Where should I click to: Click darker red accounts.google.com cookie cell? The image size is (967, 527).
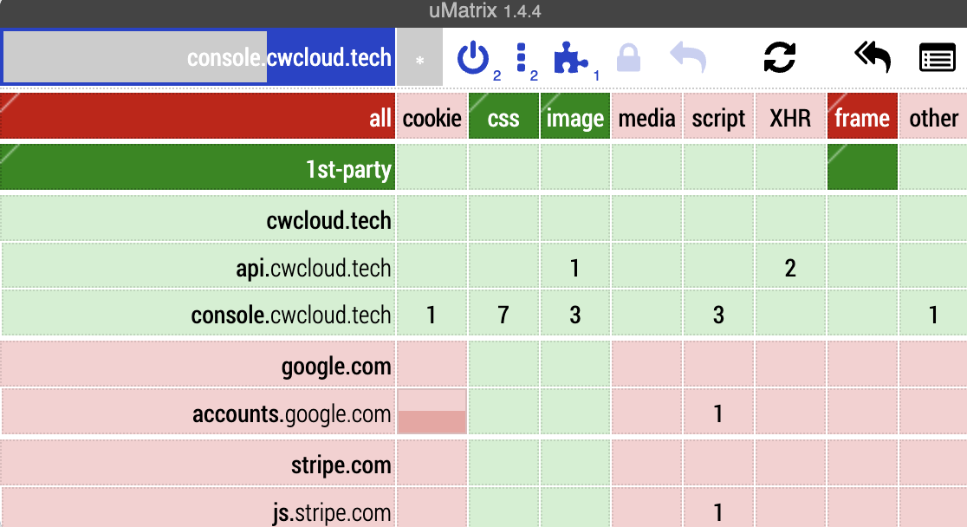point(432,422)
